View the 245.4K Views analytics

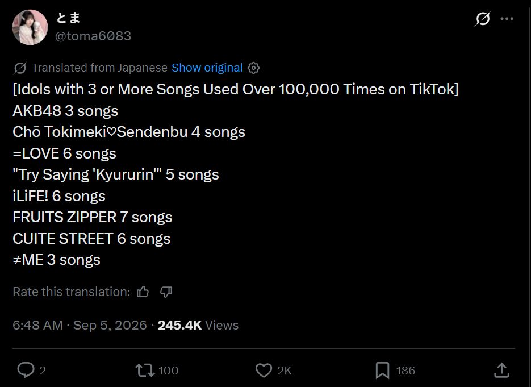[198, 325]
